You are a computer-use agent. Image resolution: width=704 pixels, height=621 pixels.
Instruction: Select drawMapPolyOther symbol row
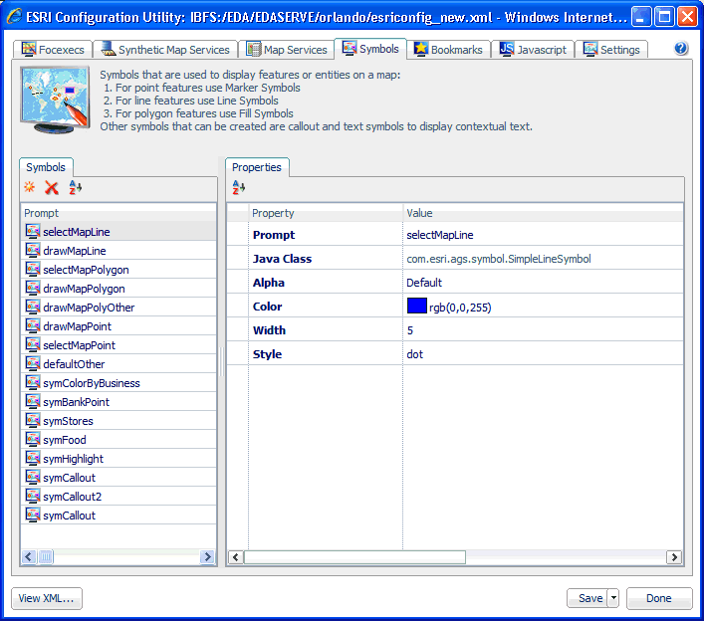click(118, 307)
